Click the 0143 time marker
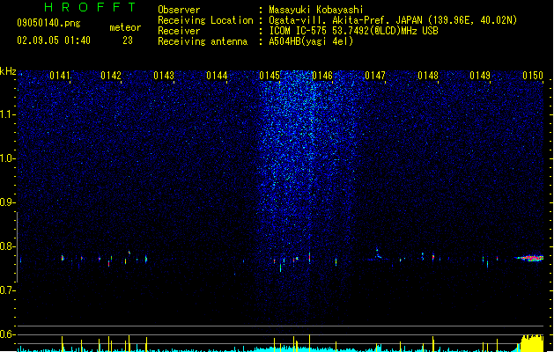The height and width of the screenshot is (352, 554). tap(164, 76)
